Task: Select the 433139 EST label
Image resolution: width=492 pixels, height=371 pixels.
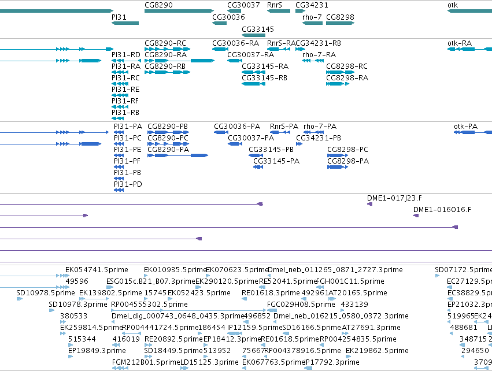Action: (x=354, y=305)
